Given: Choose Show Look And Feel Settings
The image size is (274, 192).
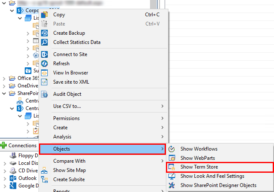Looking at the screenshot, I should [x=212, y=176].
